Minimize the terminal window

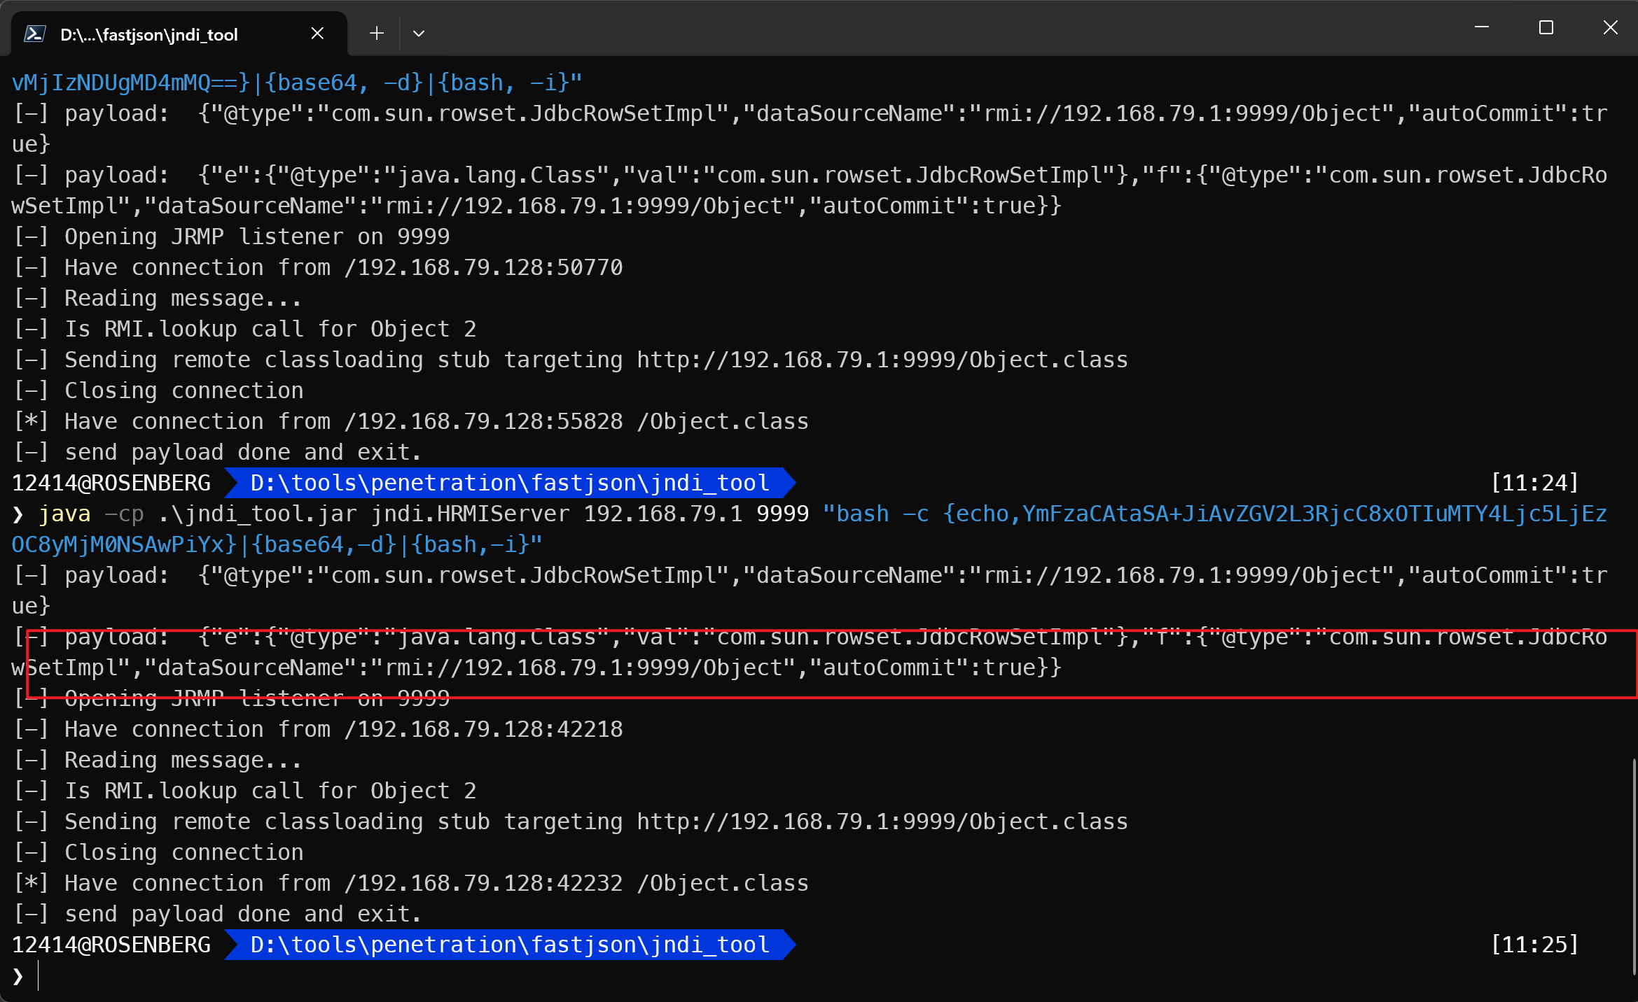point(1481,28)
